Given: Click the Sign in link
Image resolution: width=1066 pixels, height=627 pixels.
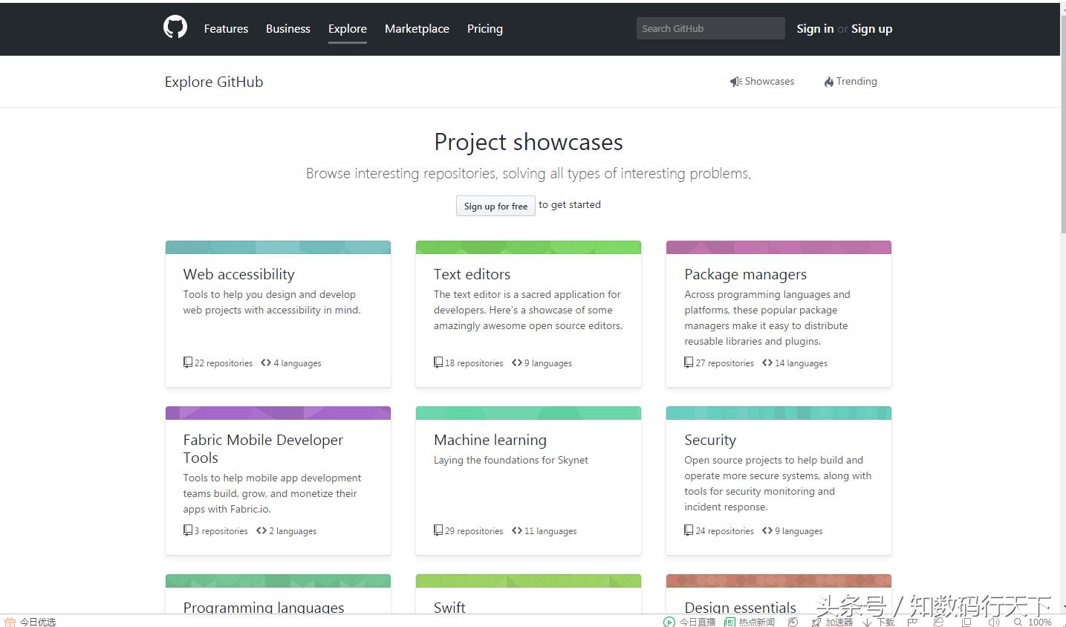Looking at the screenshot, I should coord(815,29).
